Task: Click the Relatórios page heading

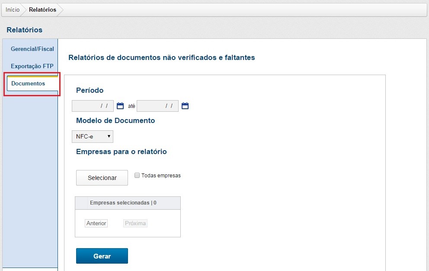Action: coord(25,30)
